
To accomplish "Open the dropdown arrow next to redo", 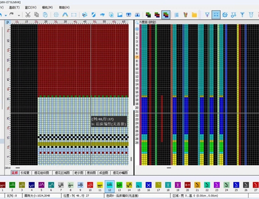I will click(x=19, y=16).
